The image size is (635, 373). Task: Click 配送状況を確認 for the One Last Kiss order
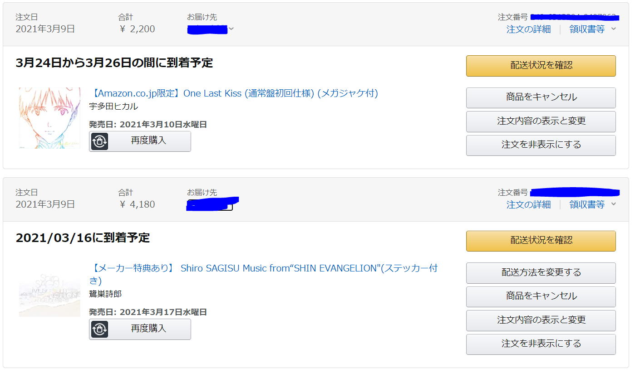click(541, 66)
